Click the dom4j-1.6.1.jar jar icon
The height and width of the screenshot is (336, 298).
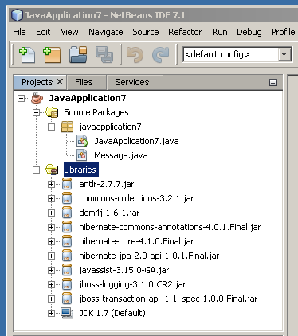[67, 213]
